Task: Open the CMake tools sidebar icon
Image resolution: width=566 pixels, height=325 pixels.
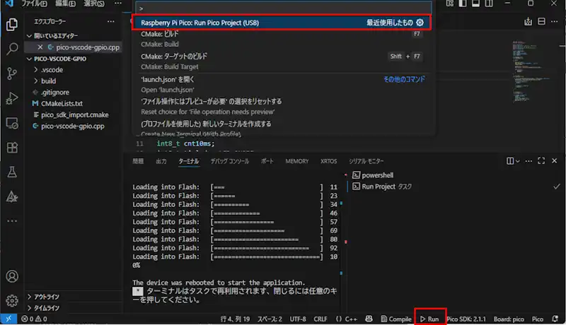Action: click(x=12, y=196)
